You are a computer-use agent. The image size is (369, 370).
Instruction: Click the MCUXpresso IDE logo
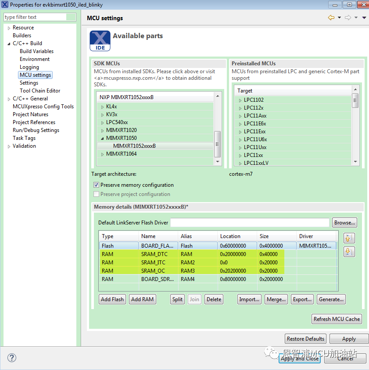tap(100, 41)
